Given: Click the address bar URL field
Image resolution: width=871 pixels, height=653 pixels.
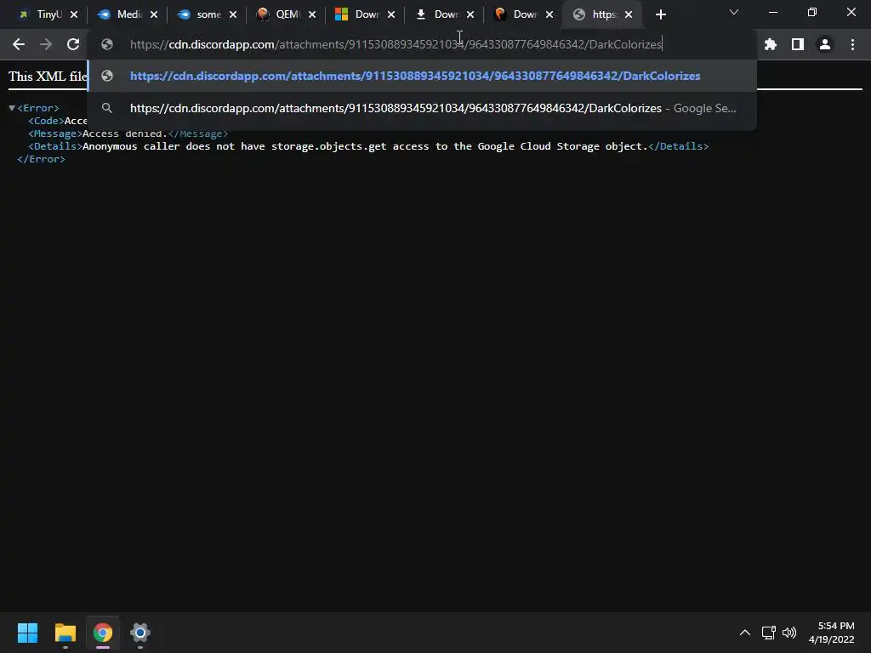Looking at the screenshot, I should click(422, 44).
